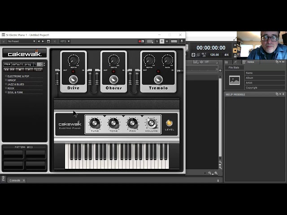This screenshot has width=287, height=215.
Task: Click the plugin menu icon left of No Preset
Action: pos(3,42)
